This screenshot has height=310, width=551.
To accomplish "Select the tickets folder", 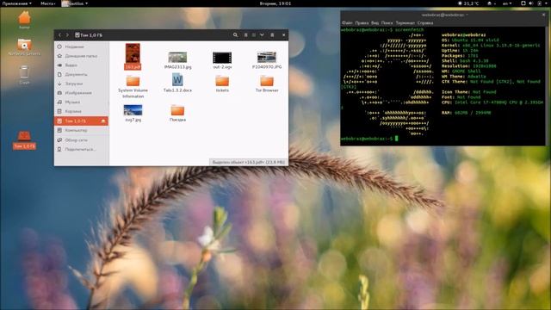I will click(222, 84).
